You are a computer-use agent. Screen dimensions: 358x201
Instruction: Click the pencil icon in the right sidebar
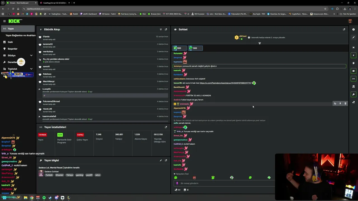point(354,37)
